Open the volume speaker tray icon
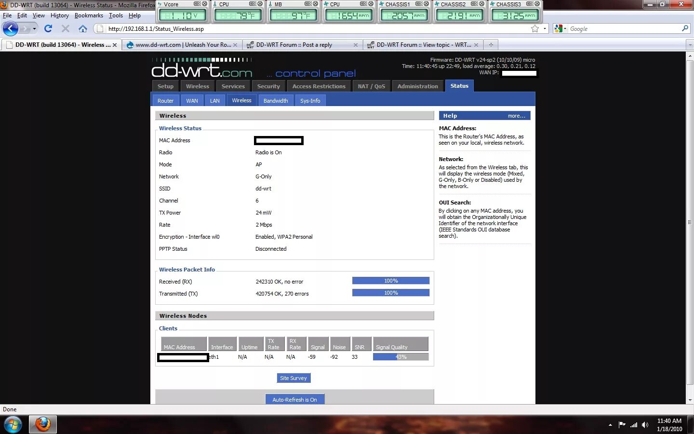The width and height of the screenshot is (694, 434). pyautogui.click(x=645, y=425)
